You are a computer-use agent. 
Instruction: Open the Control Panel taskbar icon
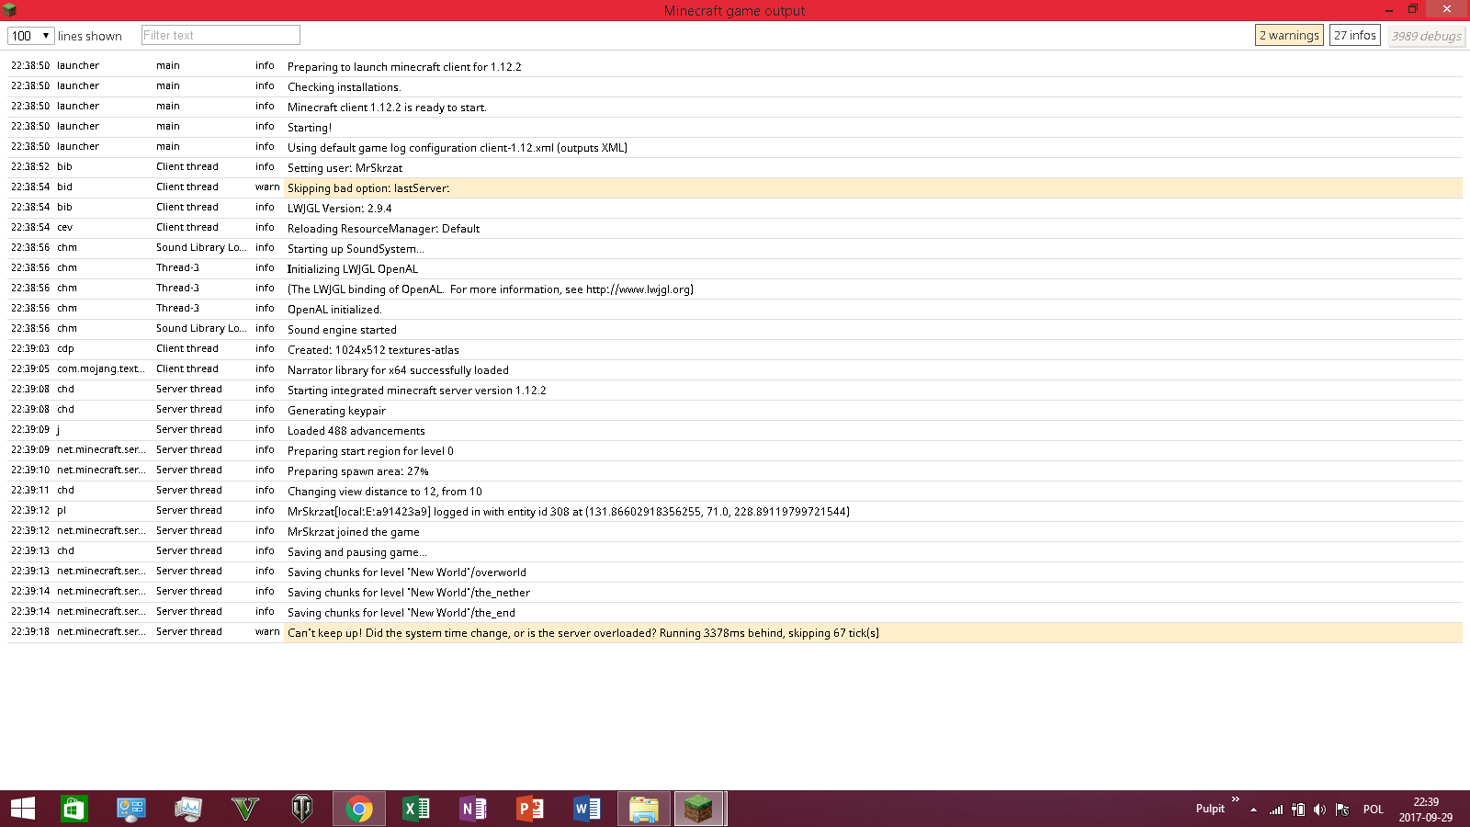(x=131, y=809)
